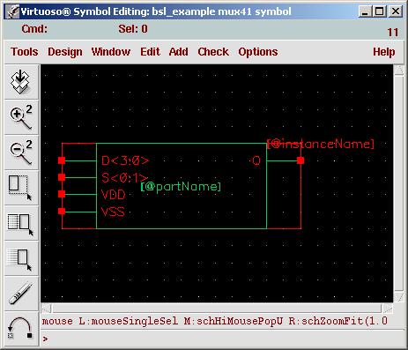Click the Property pencil tool icon
This screenshot has height=350, width=408.
click(21, 294)
